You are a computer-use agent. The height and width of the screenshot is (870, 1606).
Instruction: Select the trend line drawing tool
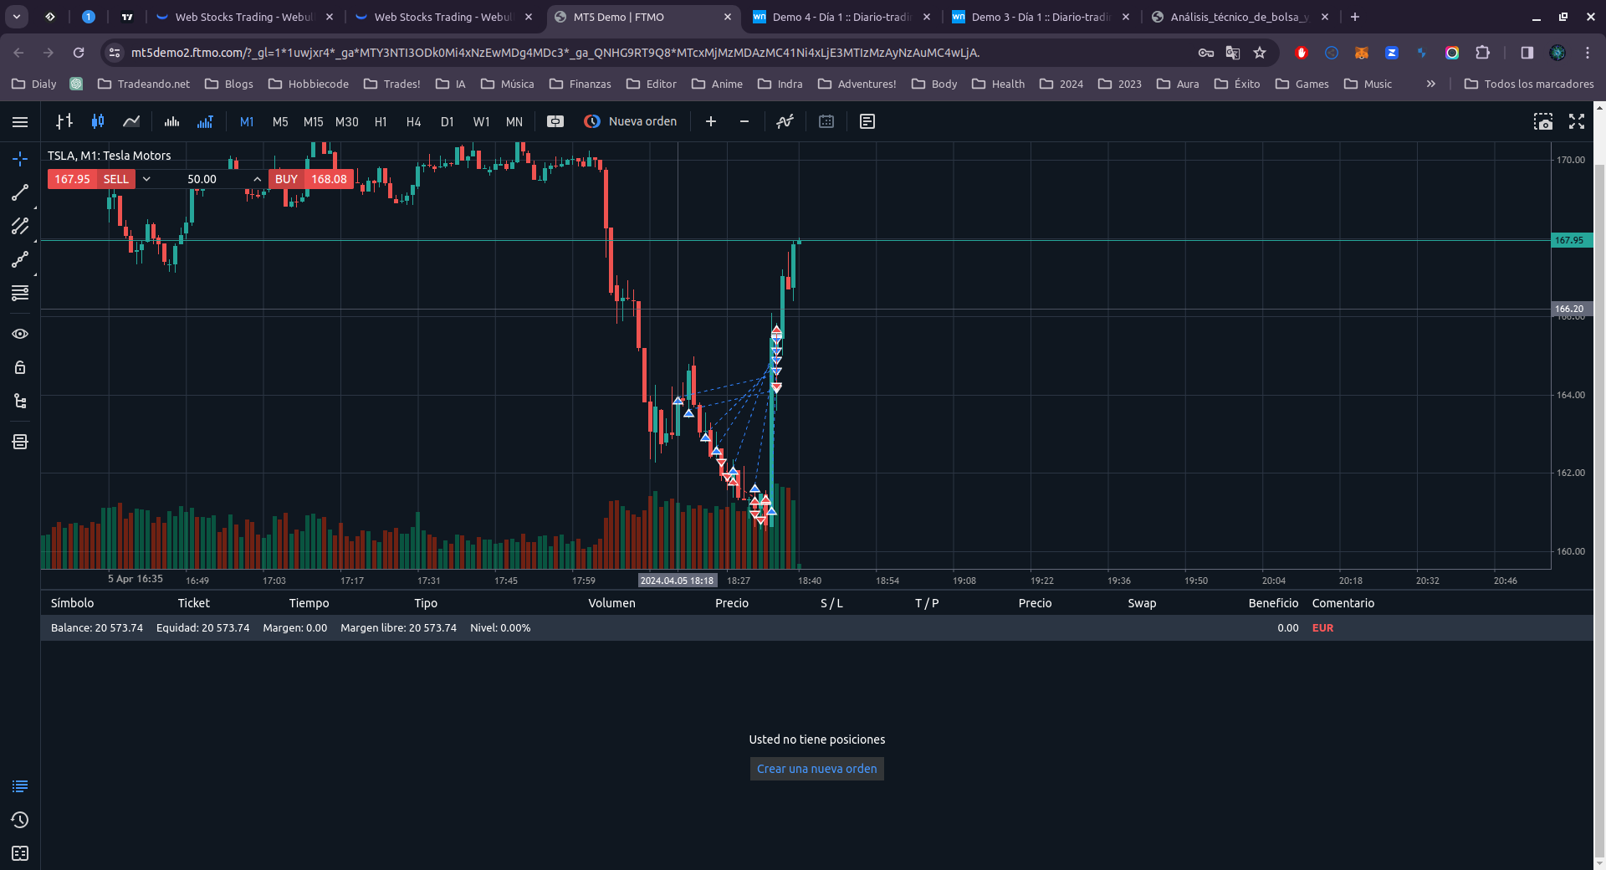pos(20,193)
